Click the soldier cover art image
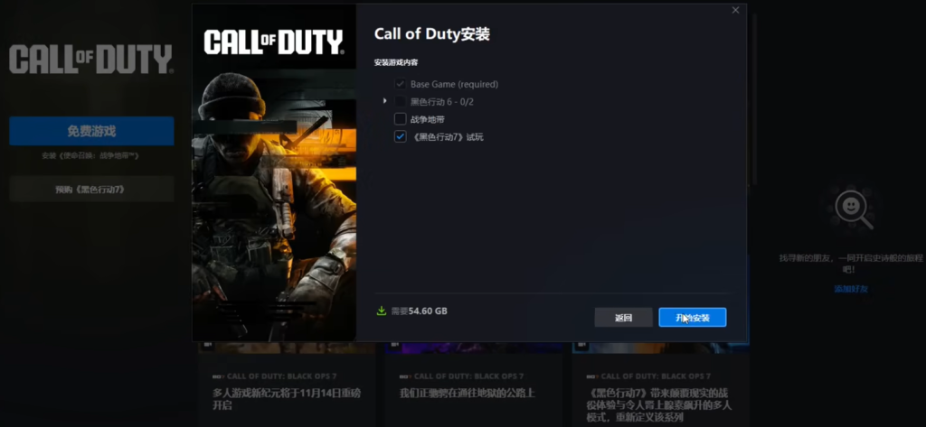The image size is (926, 427). pyautogui.click(x=273, y=208)
